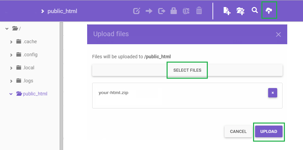
Task: Click the SELECT FILES button
Action: [x=187, y=70]
